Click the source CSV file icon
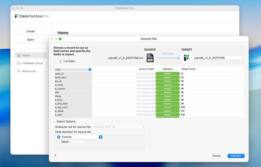Viewport: 261px width, 167px height. (x=150, y=58)
